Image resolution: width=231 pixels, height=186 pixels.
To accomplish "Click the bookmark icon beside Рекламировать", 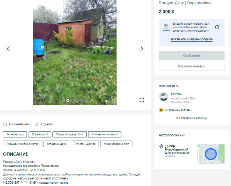I will point(5,124).
